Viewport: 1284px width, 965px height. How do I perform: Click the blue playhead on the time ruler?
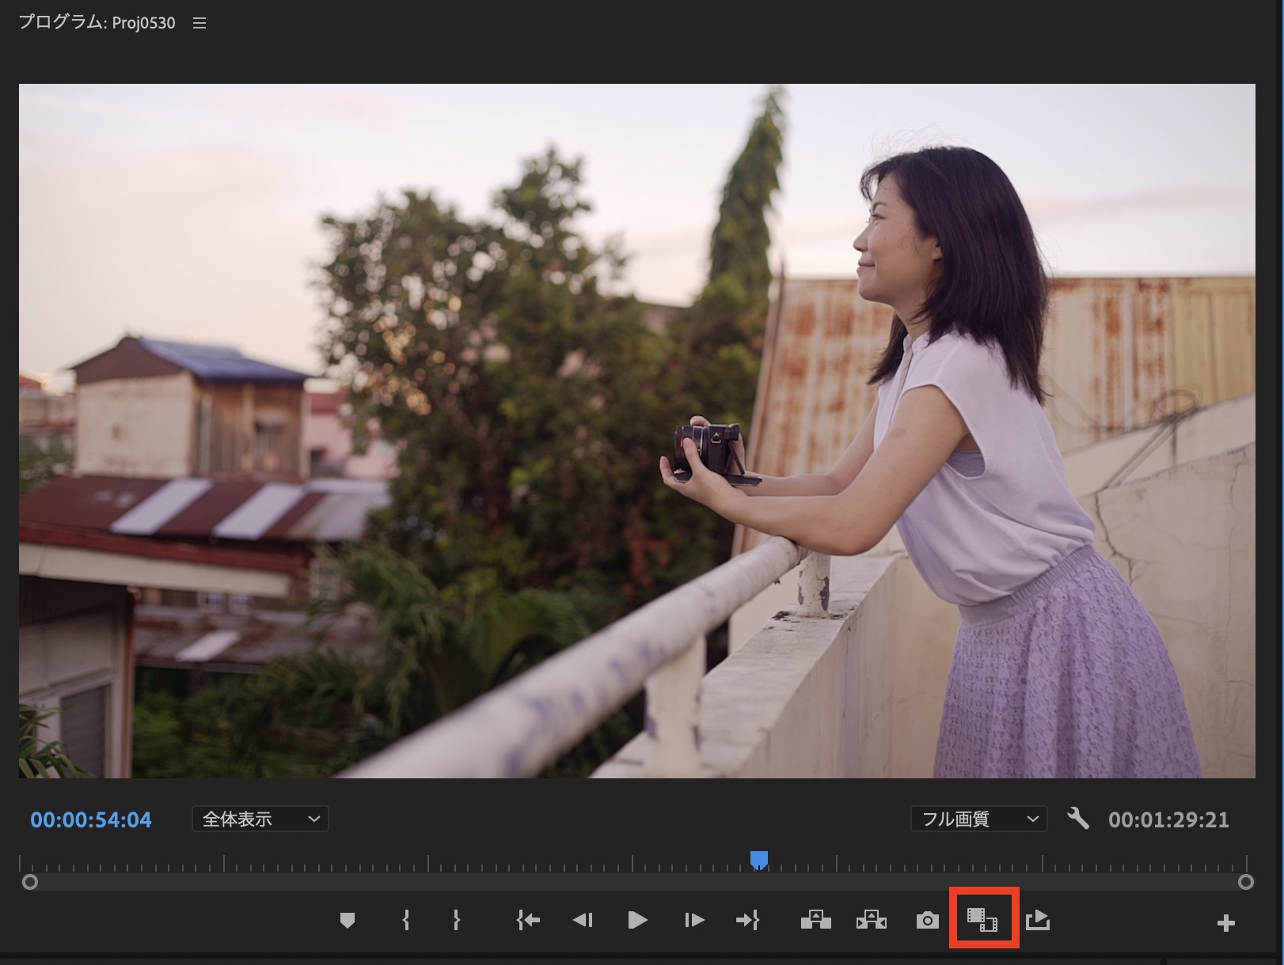click(x=758, y=860)
